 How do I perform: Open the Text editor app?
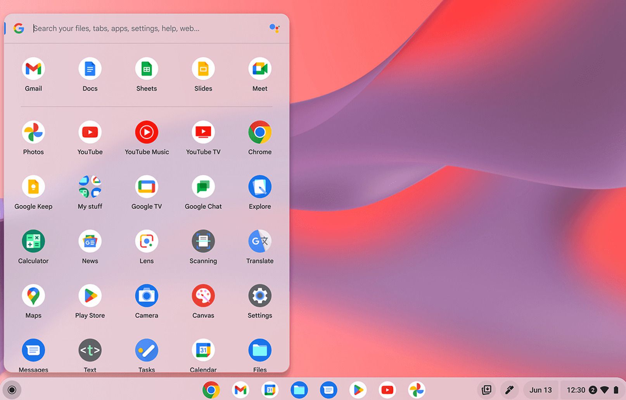coord(90,350)
